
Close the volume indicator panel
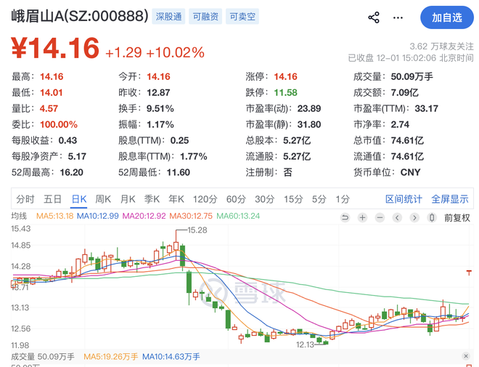point(466,356)
